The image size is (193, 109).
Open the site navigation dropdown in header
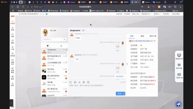[x=166, y=14]
